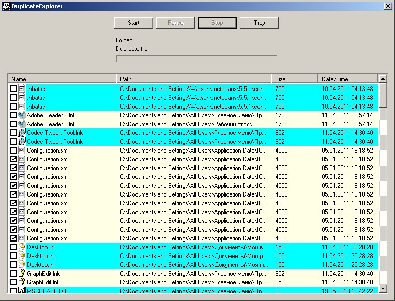The image size is (395, 301).
Task: Click size 1729 in the Рабочий стол row
Action: pyautogui.click(x=281, y=124)
